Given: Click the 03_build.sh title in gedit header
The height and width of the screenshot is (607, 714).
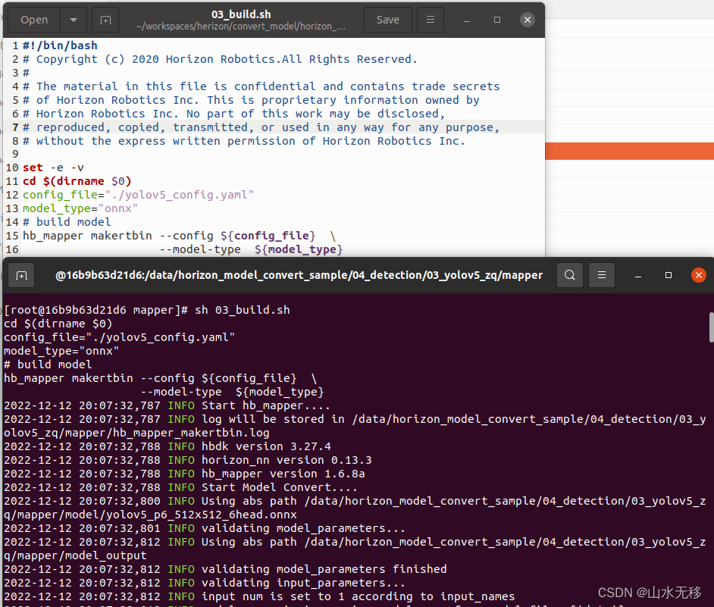Looking at the screenshot, I should [x=241, y=14].
